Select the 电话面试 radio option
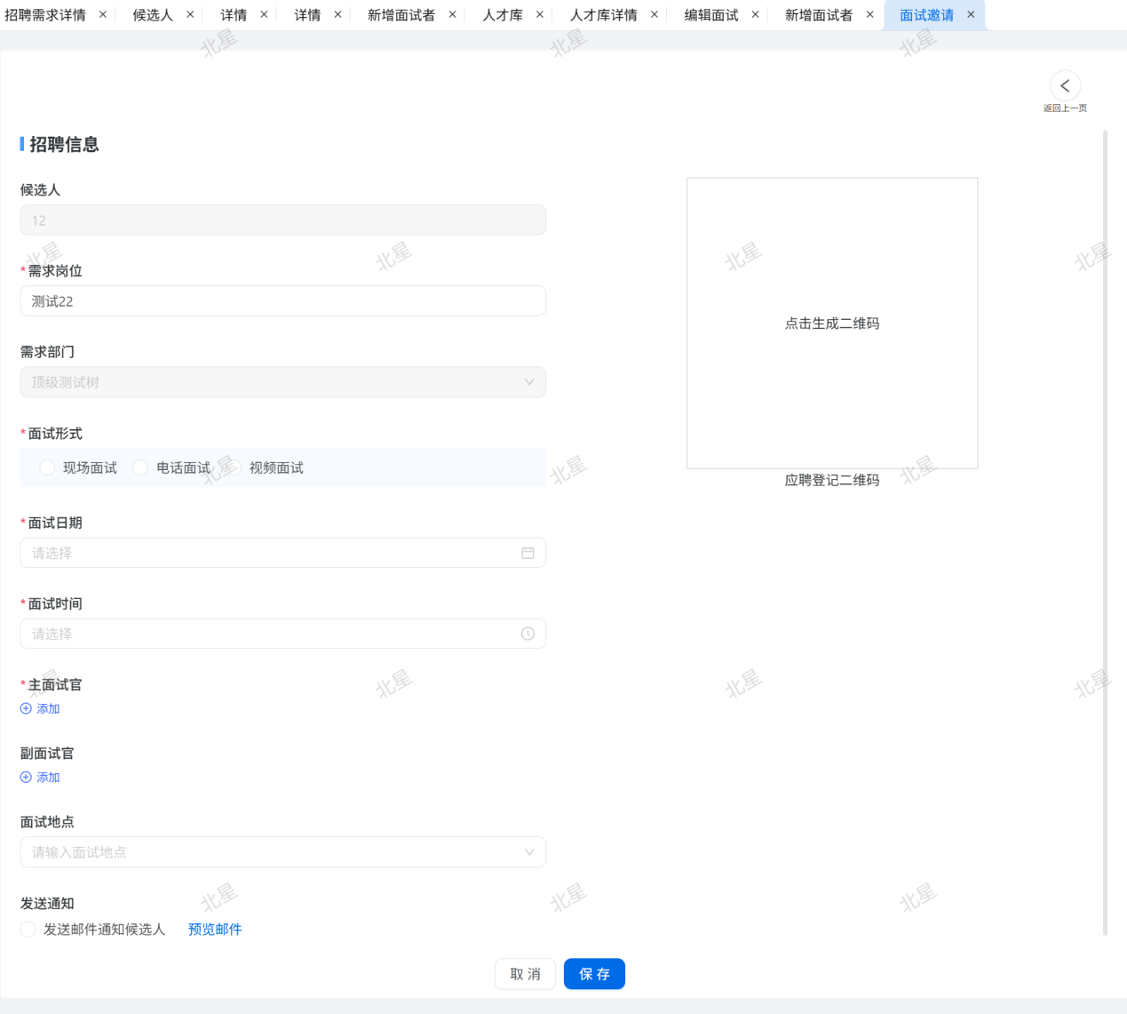 pyautogui.click(x=140, y=467)
